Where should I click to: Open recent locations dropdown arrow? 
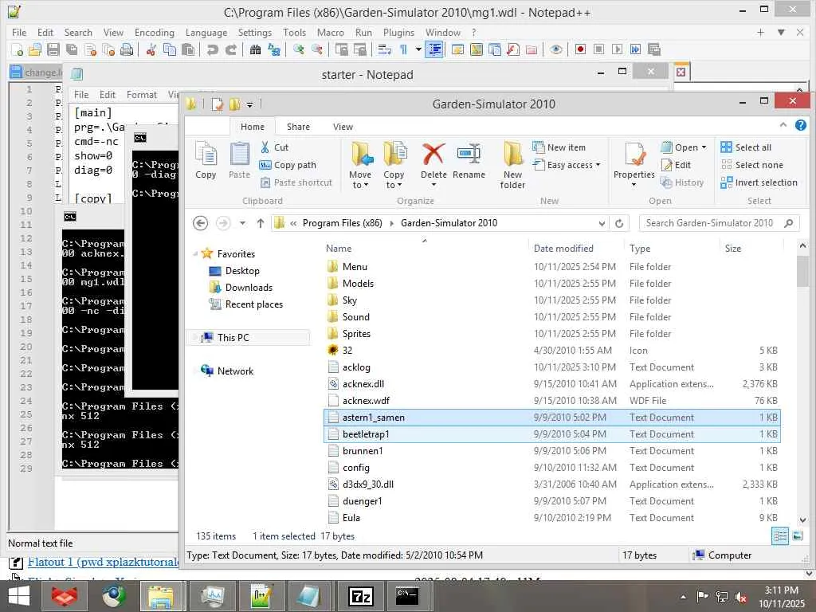(242, 223)
